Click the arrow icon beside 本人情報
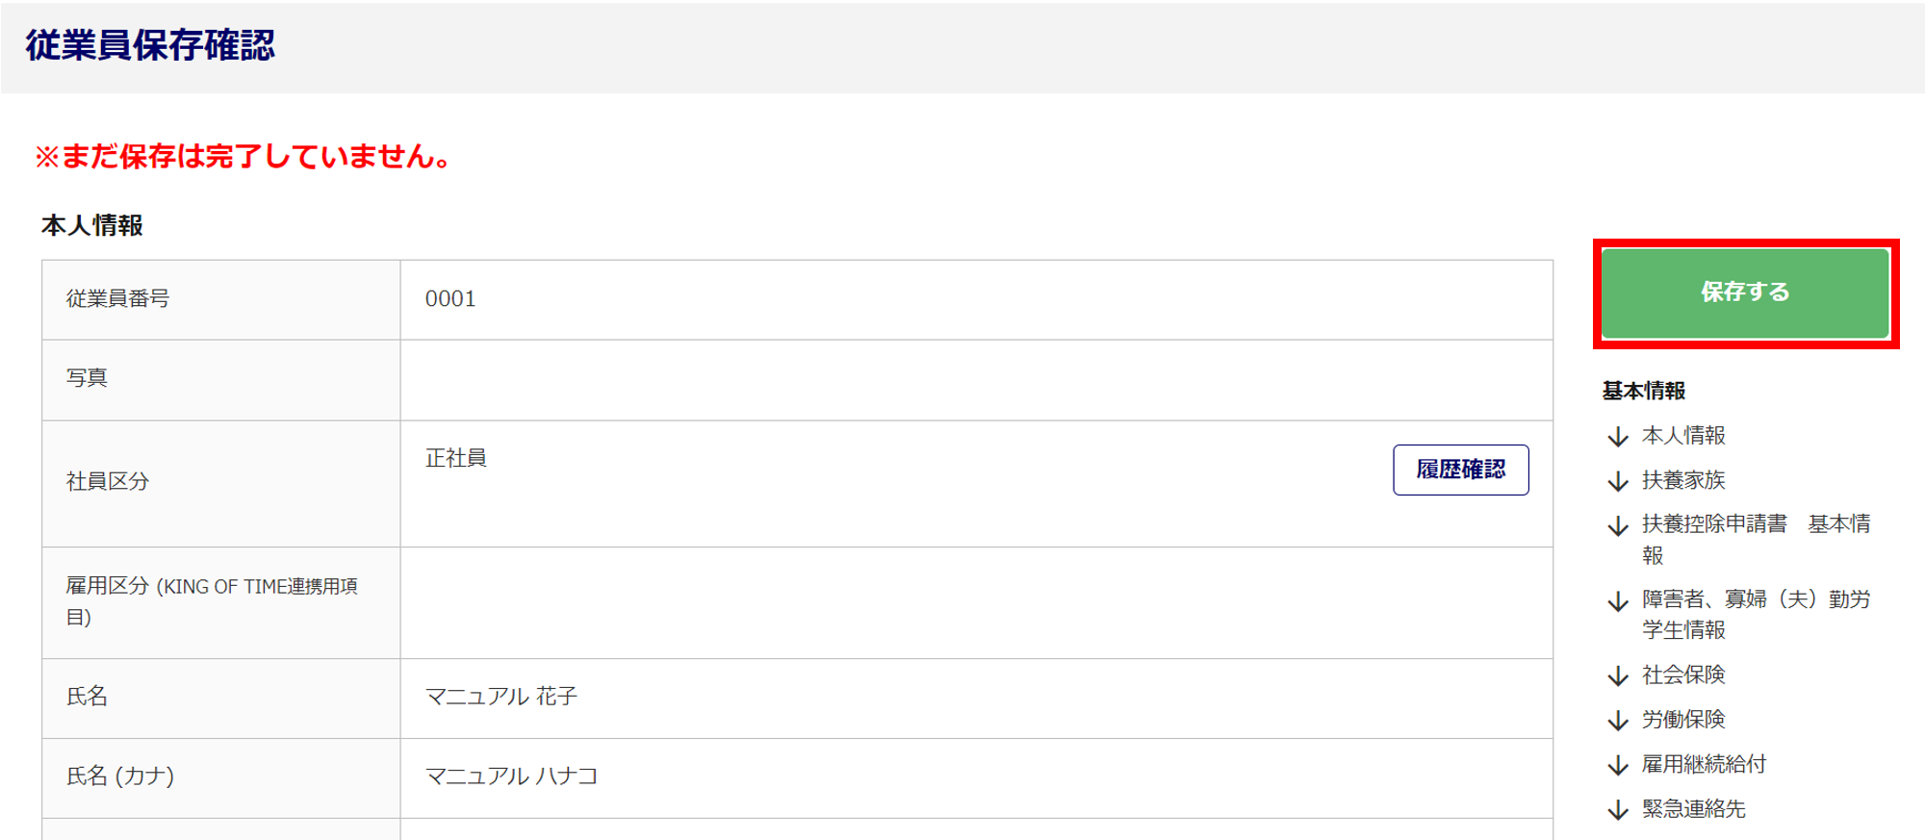 coord(1618,437)
